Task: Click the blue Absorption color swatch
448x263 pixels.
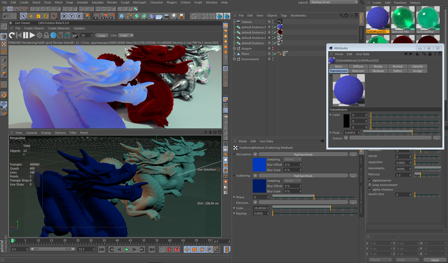Action: [259, 165]
